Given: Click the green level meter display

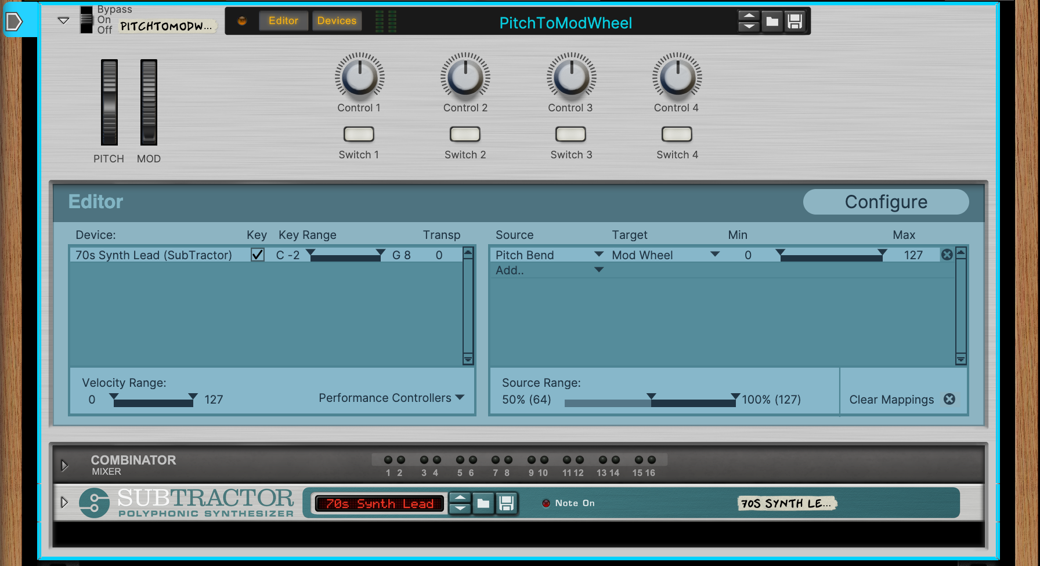Looking at the screenshot, I should point(386,21).
